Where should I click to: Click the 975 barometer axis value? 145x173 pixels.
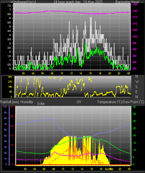tap(134, 69)
